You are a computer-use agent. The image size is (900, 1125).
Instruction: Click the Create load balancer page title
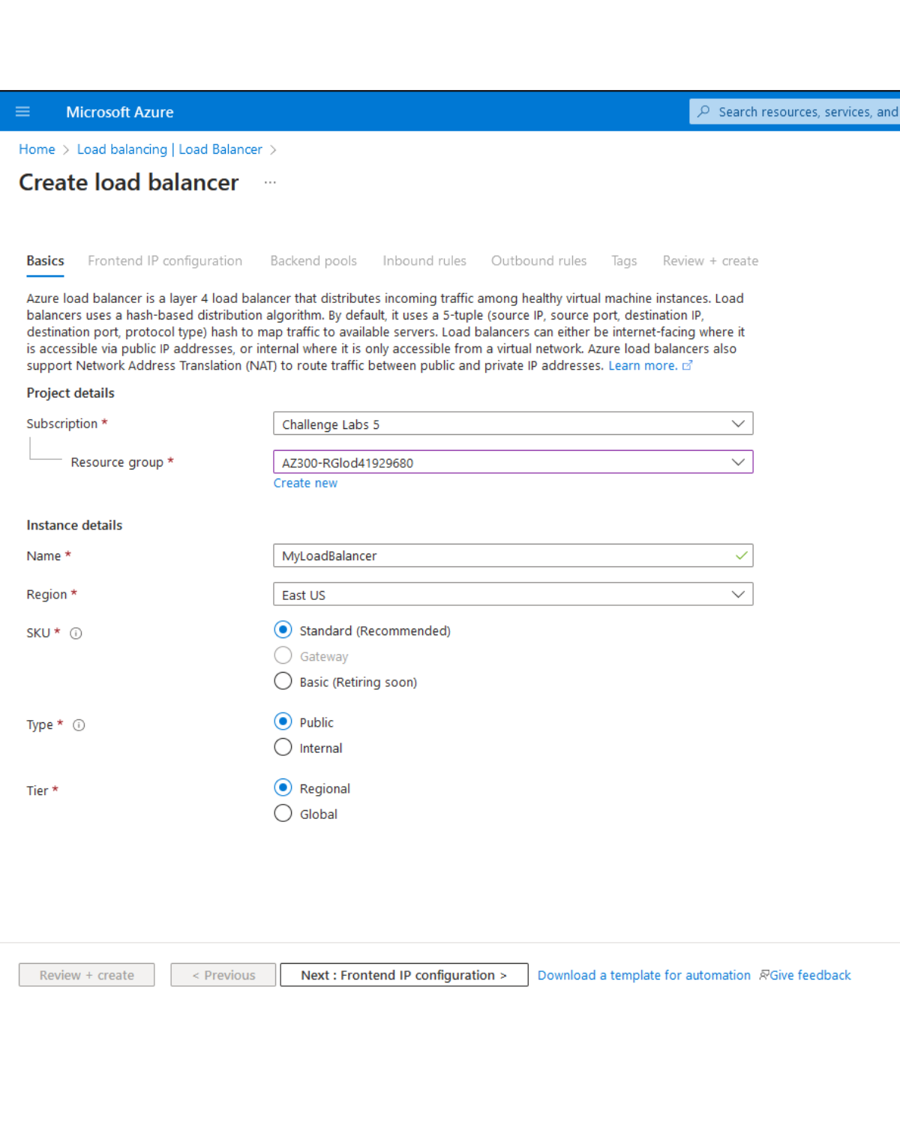[129, 182]
